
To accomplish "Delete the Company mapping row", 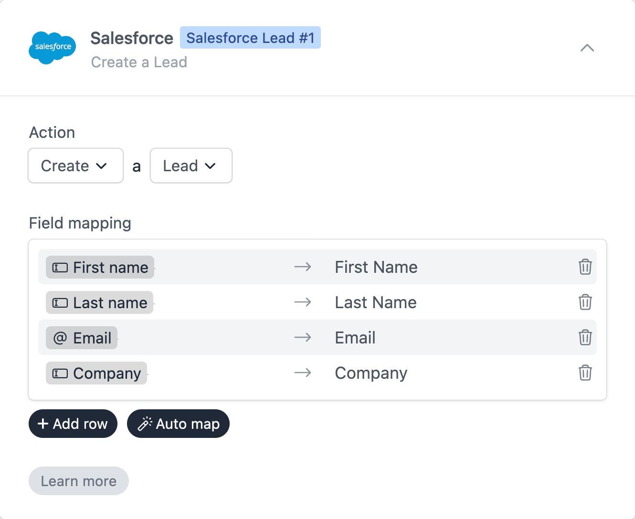I will point(585,373).
